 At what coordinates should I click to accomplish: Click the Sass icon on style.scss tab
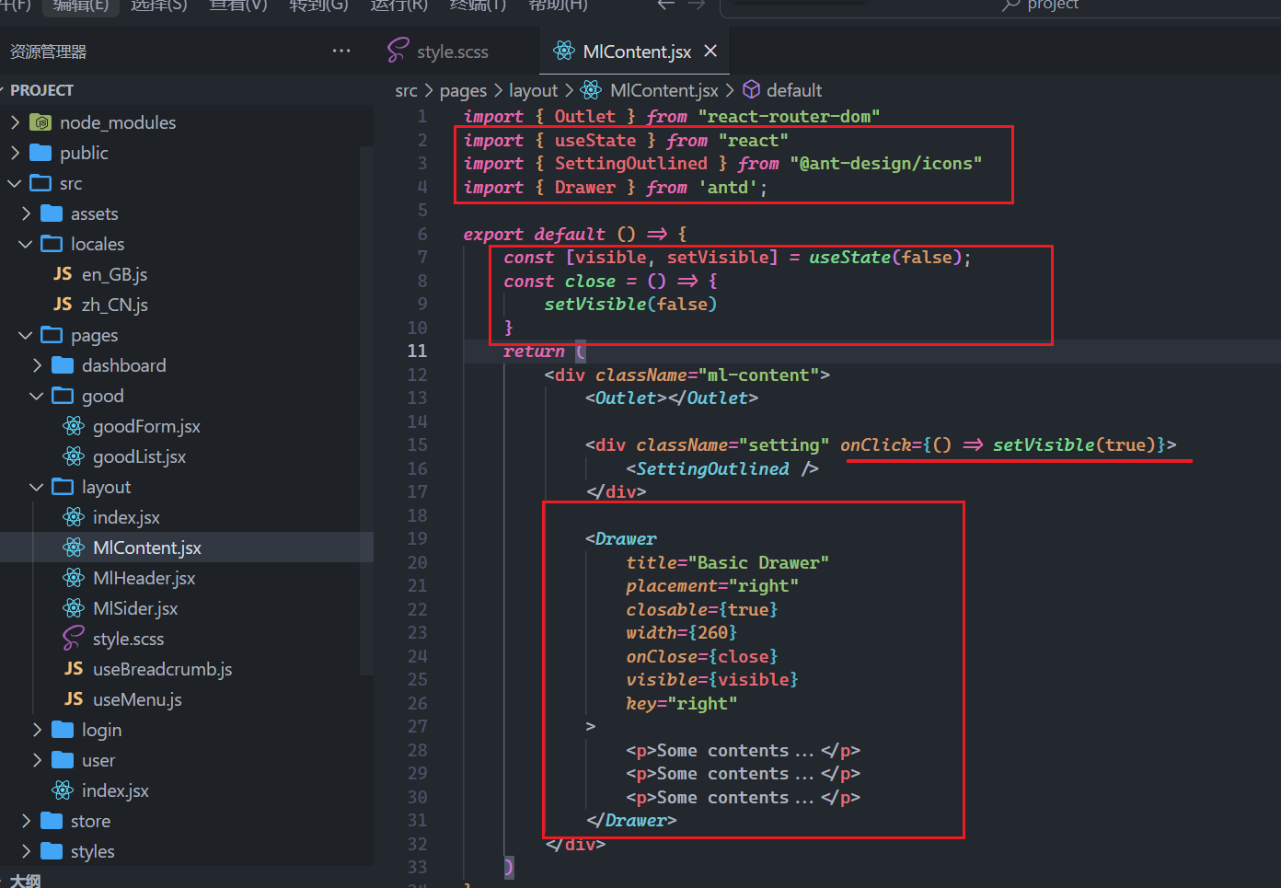[x=398, y=51]
